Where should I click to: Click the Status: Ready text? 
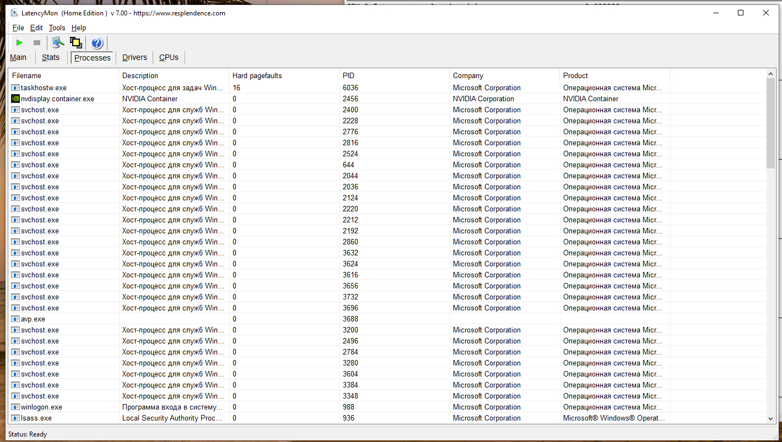(28, 434)
